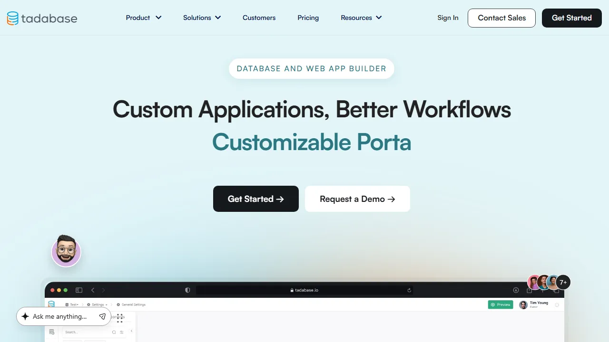The image size is (609, 342).
Task: Expand the Solutions menu chevron
Action: tap(218, 18)
